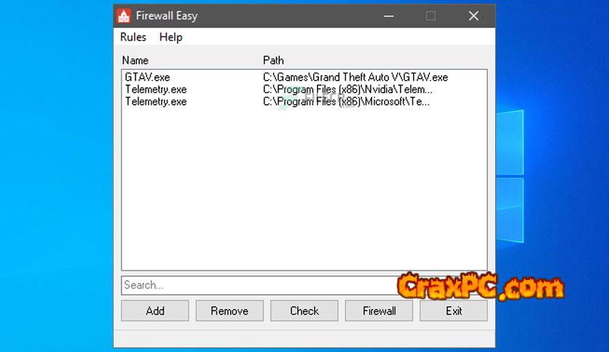Screen dimensions: 609x352
Task: Click the grayed-out maximize button
Action: pos(431,16)
